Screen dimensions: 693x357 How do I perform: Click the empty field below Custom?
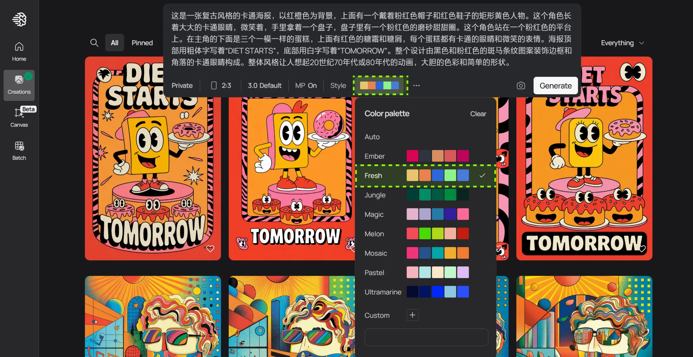(x=426, y=337)
